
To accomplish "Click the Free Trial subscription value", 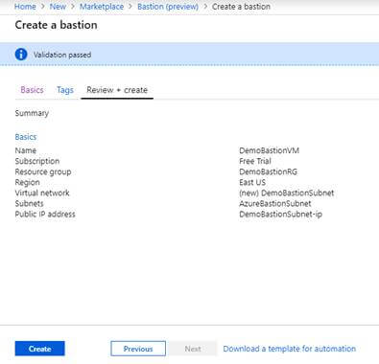I will pyautogui.click(x=255, y=161).
